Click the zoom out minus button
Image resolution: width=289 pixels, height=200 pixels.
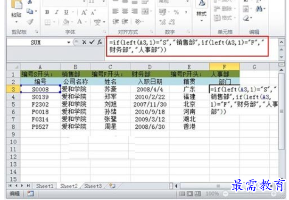pyautogui.click(x=226, y=193)
